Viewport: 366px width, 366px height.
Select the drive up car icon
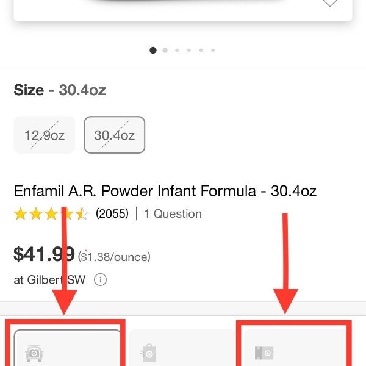34,353
